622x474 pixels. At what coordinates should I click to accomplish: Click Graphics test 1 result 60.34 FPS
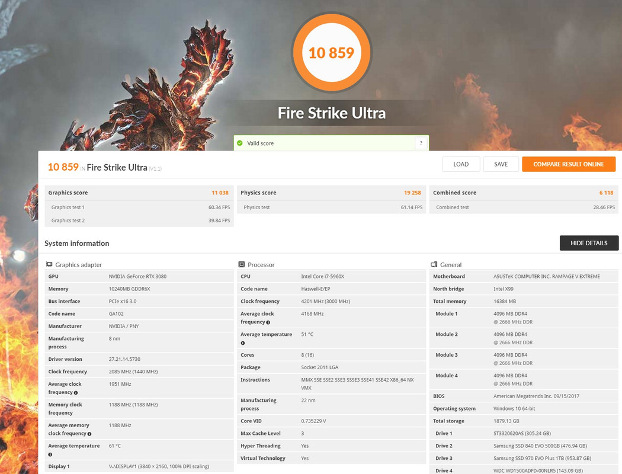coord(219,207)
